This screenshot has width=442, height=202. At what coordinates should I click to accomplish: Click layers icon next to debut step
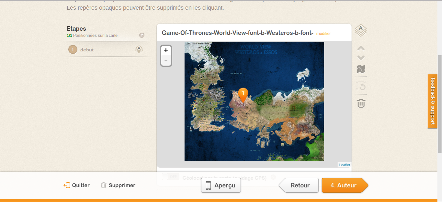139,49
